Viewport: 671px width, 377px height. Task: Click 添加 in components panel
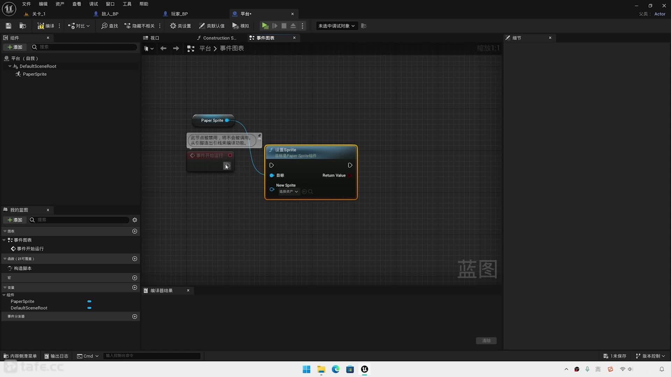[15, 47]
